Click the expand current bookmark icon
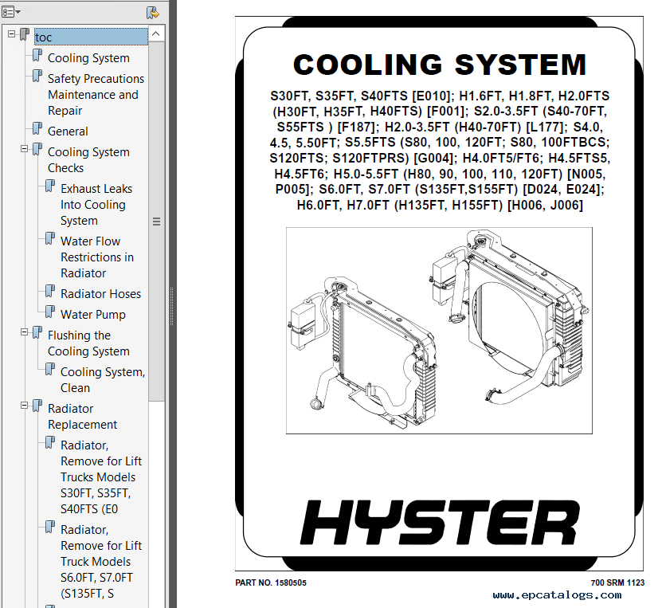This screenshot has width=662, height=608. click(152, 13)
